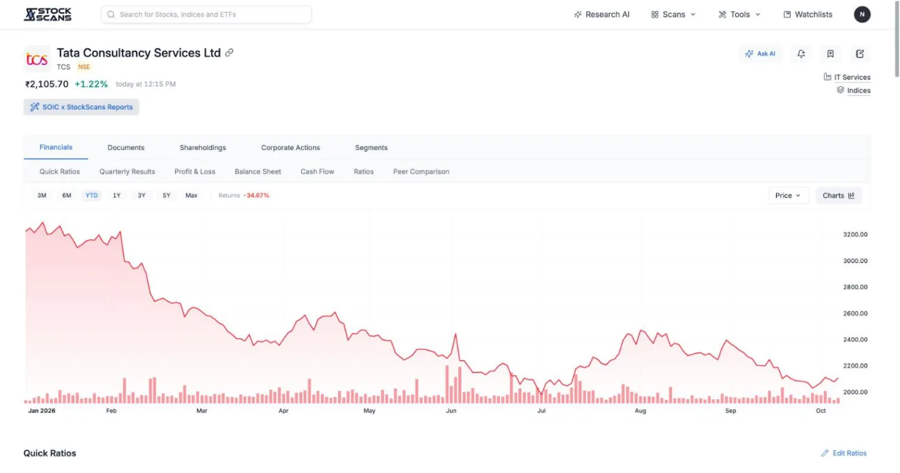Viewport: 900px width, 473px height.
Task: Switch to Charts view
Action: click(x=839, y=196)
